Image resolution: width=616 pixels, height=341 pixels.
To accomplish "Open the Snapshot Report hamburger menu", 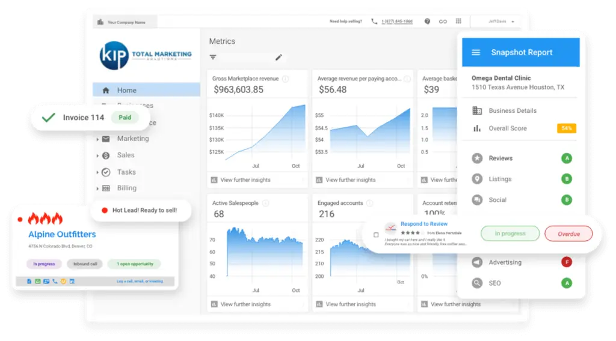I will [476, 53].
